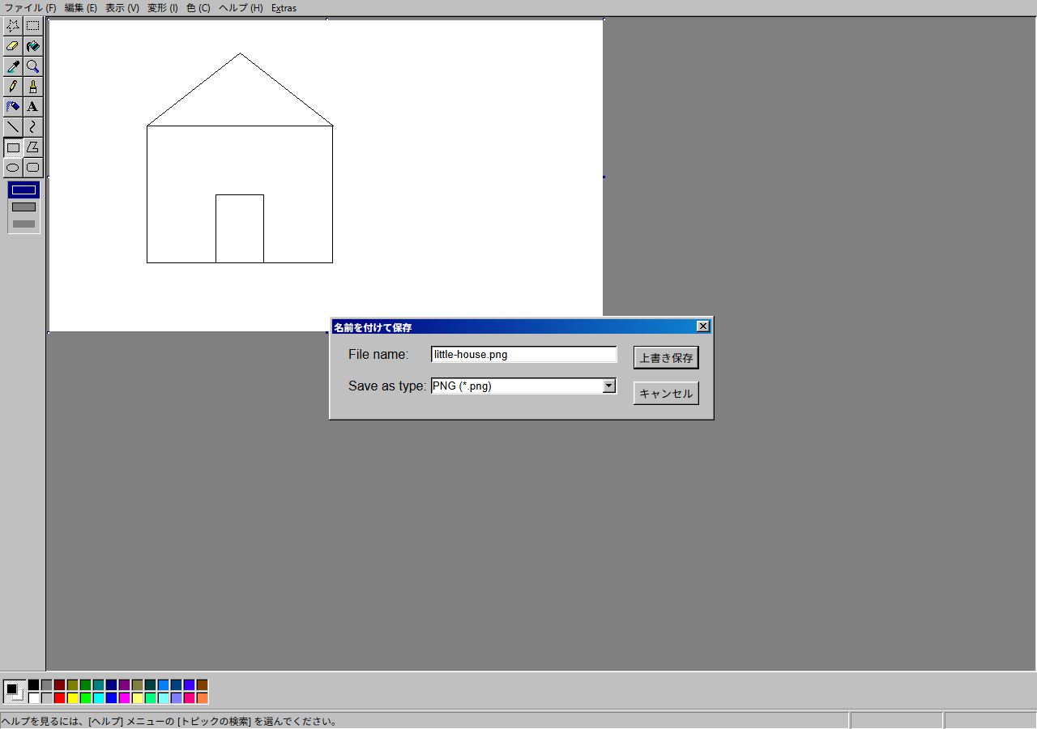Click the 上書き保存 save button
Image resolution: width=1037 pixels, height=729 pixels.
pyautogui.click(x=666, y=358)
